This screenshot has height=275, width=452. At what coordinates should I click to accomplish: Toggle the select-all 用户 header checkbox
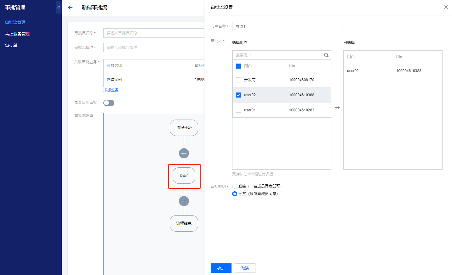pos(238,66)
